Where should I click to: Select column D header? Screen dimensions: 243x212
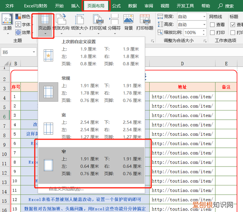182,64
